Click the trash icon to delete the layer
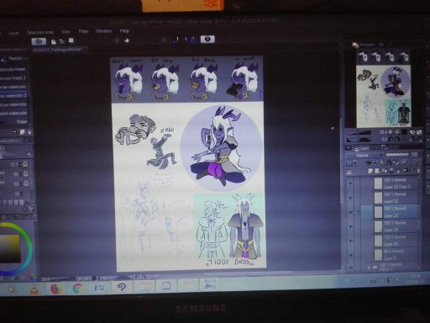 click(418, 171)
